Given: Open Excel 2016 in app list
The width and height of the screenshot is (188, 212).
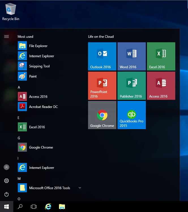Looking at the screenshot, I should click(x=50, y=127).
